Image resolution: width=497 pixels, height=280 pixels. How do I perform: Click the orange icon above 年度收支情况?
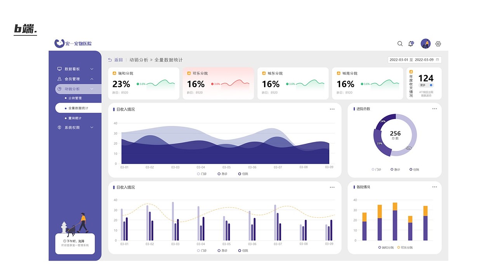pos(411,72)
